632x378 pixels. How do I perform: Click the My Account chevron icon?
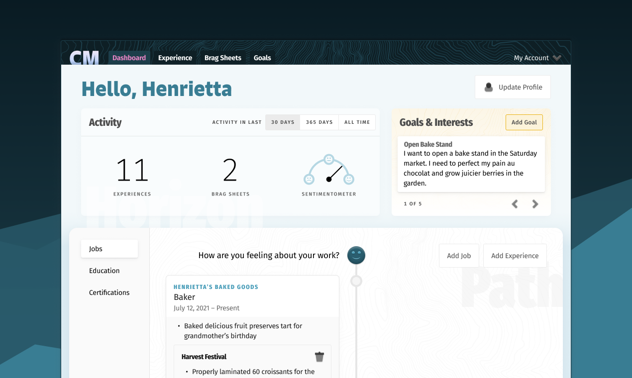click(x=557, y=58)
